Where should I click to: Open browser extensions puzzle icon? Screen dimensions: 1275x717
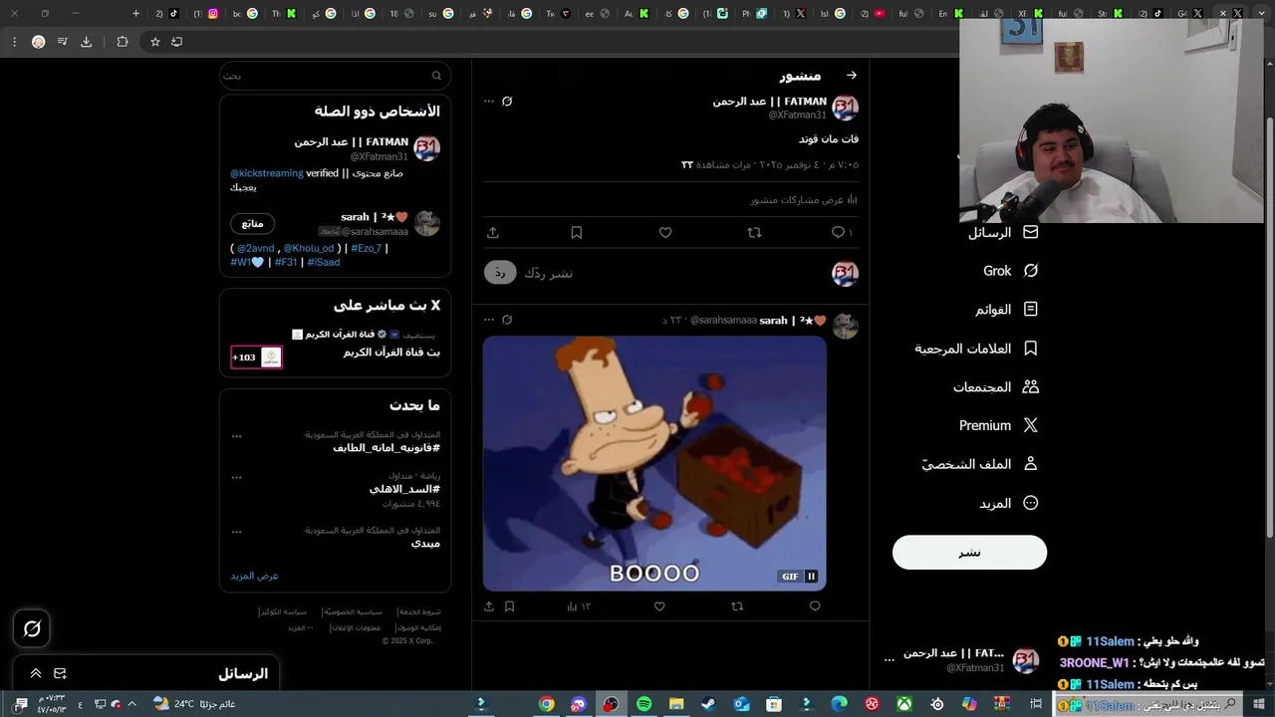pos(123,42)
